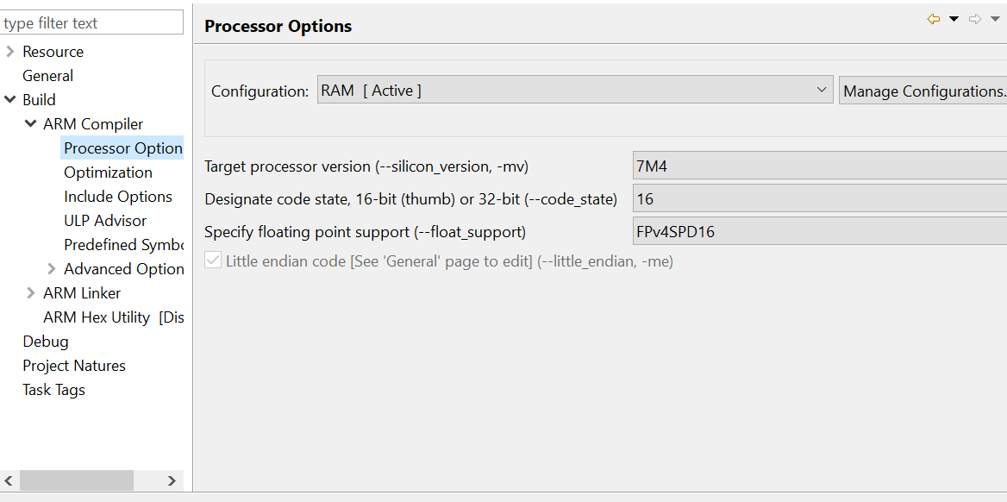Toggle the Little endian code checkbox

[x=212, y=261]
